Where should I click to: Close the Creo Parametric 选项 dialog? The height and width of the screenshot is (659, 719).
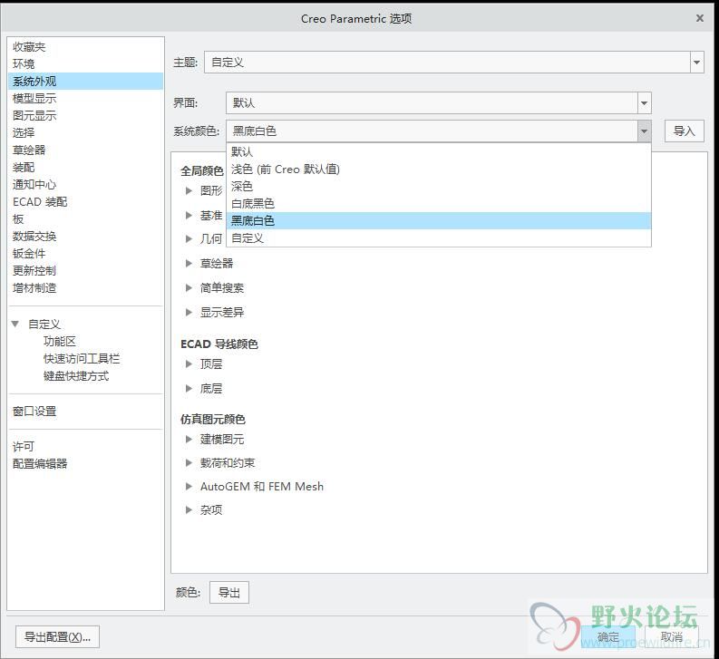(700, 18)
